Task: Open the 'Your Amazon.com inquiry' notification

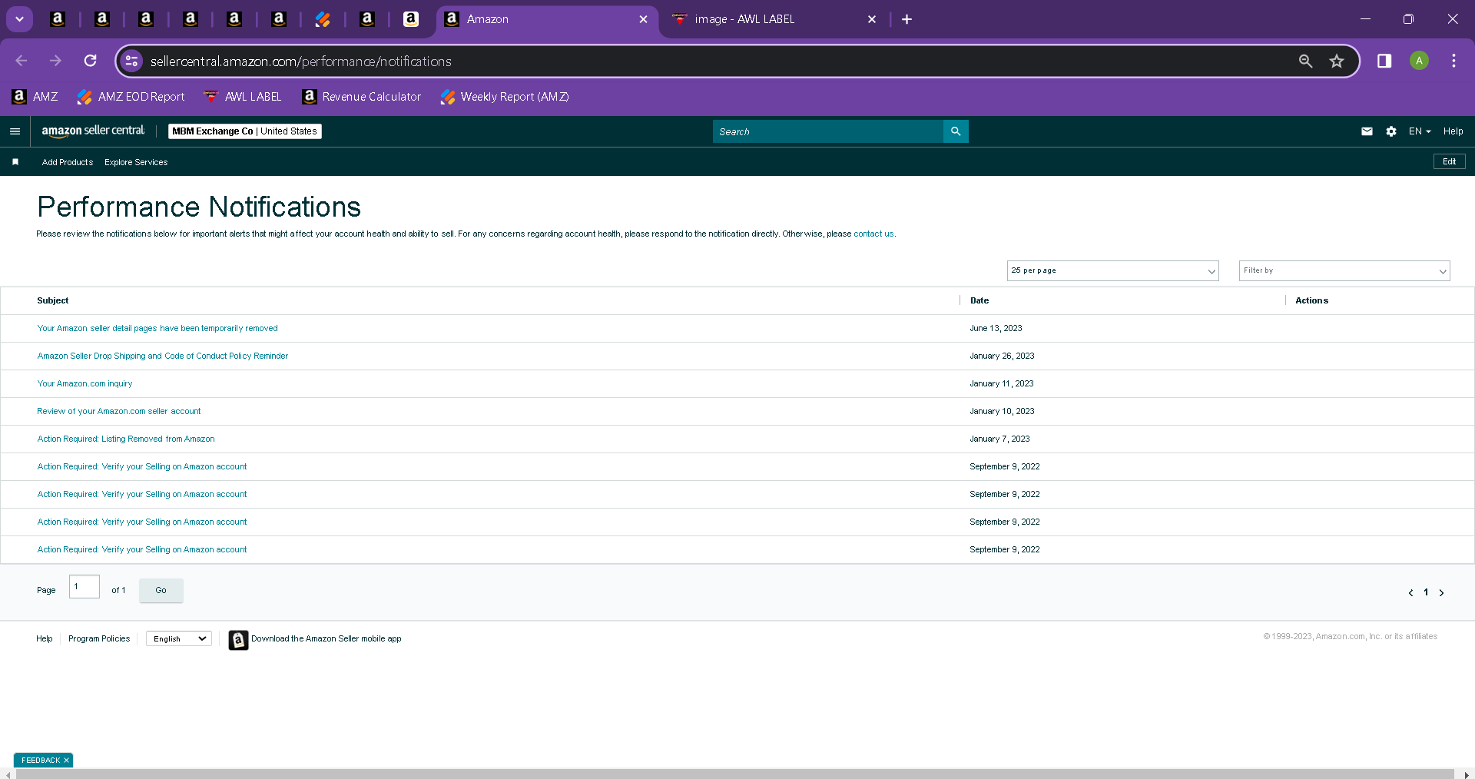Action: point(85,383)
